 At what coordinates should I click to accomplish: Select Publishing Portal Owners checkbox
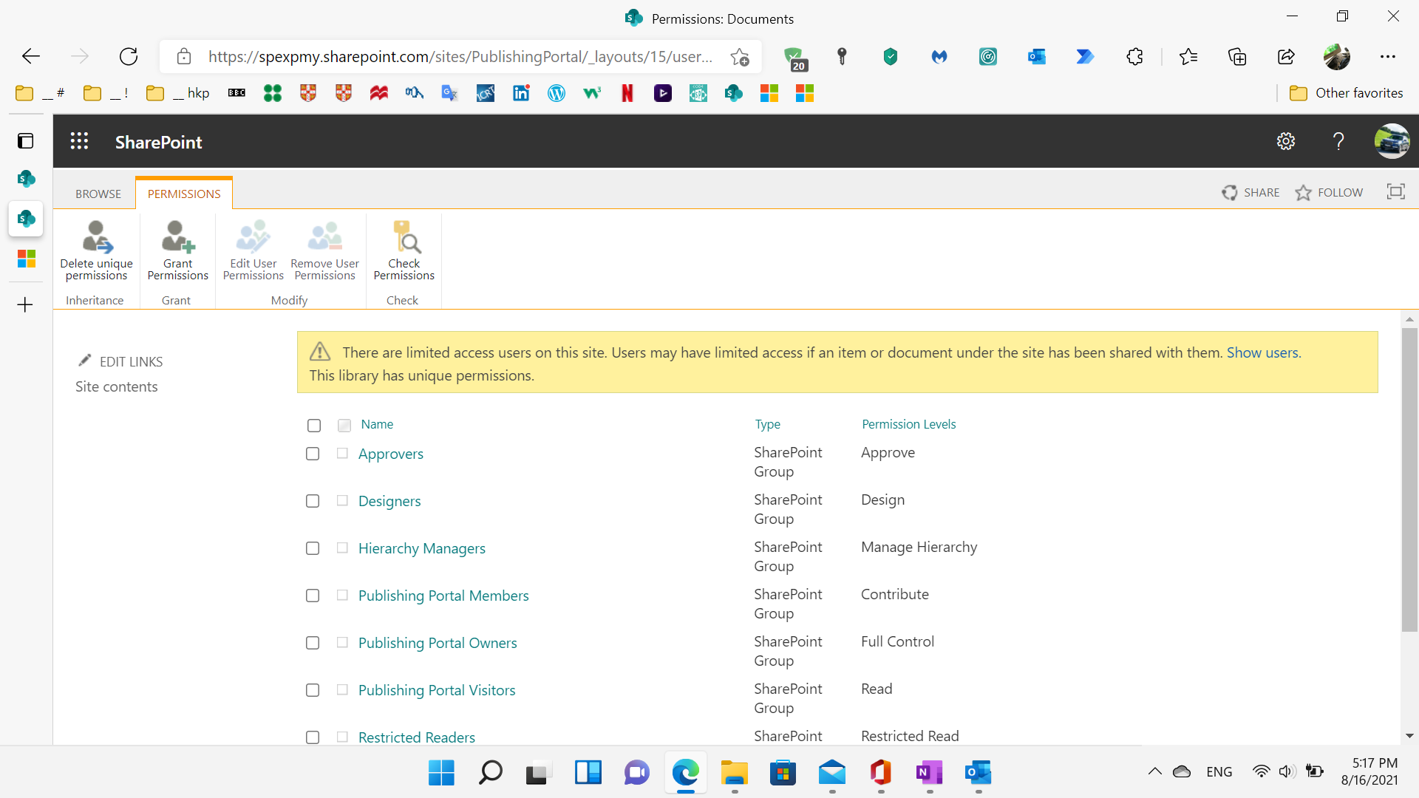[313, 643]
